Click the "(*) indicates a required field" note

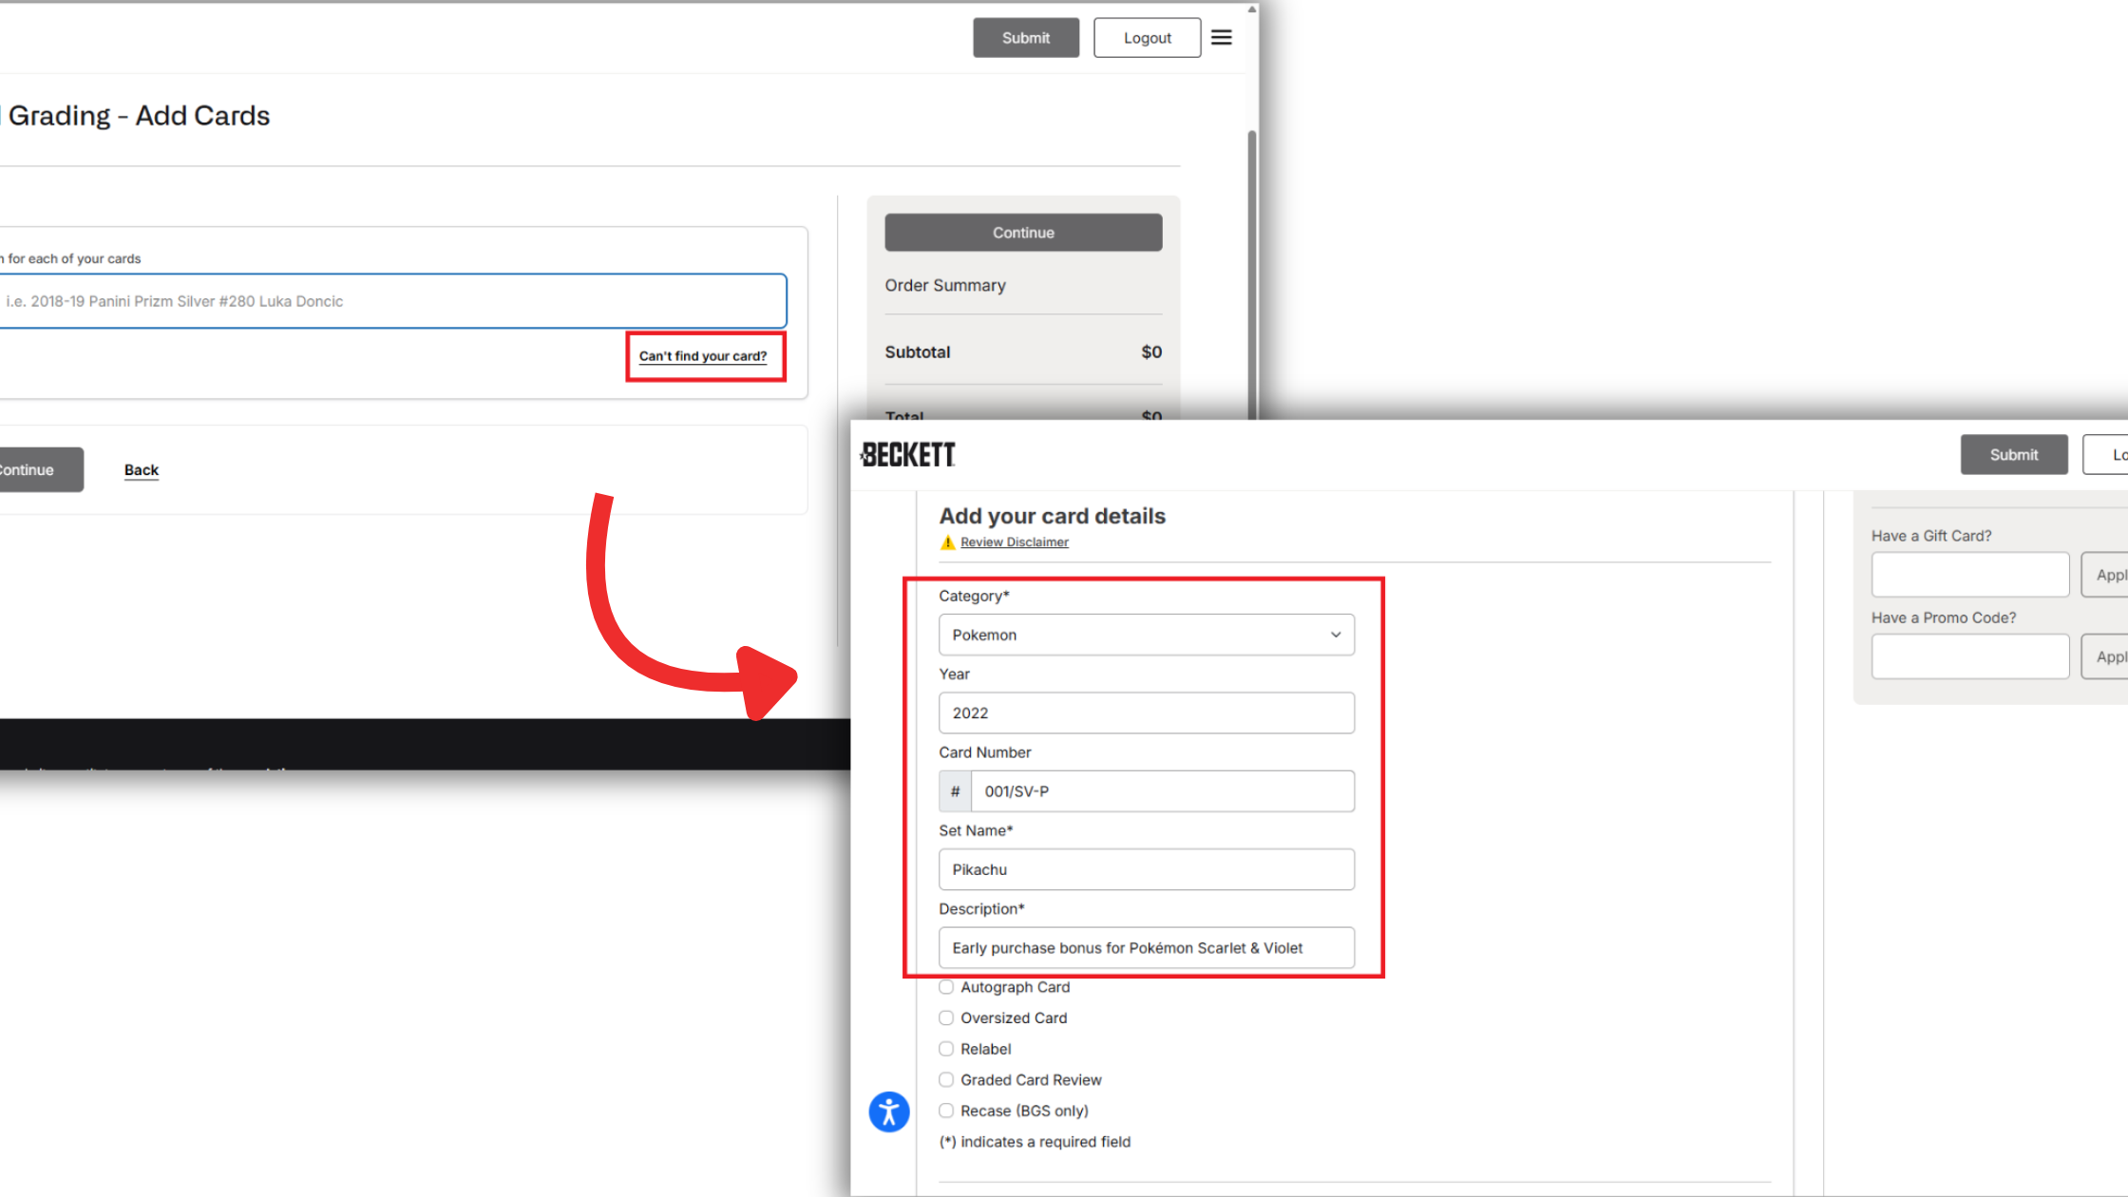pyautogui.click(x=1035, y=1142)
